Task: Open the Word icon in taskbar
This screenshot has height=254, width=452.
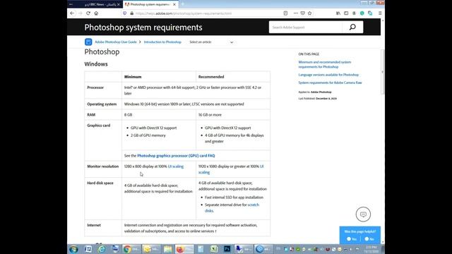Action: point(88,249)
